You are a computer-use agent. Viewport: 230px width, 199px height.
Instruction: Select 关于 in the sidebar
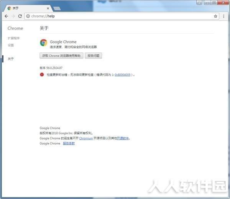click(11, 59)
